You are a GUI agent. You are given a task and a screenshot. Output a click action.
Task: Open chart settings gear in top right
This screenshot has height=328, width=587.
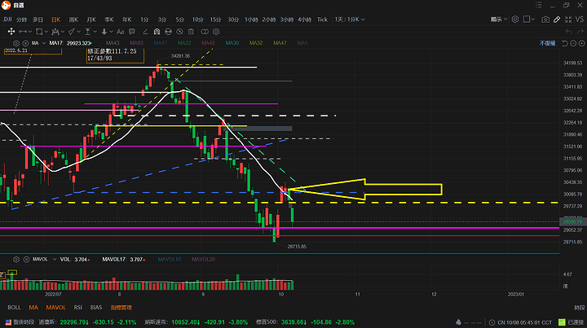[x=515, y=19]
